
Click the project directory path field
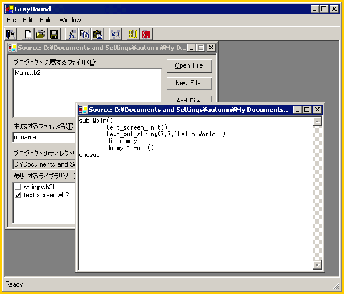point(44,164)
